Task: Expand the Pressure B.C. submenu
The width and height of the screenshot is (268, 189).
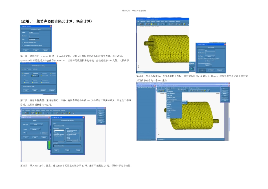Action: [174, 101]
